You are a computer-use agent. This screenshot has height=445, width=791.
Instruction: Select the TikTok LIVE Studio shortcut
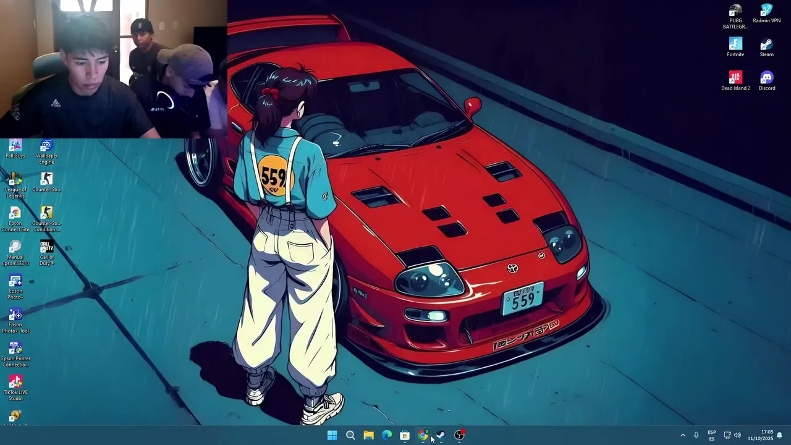coord(15,389)
